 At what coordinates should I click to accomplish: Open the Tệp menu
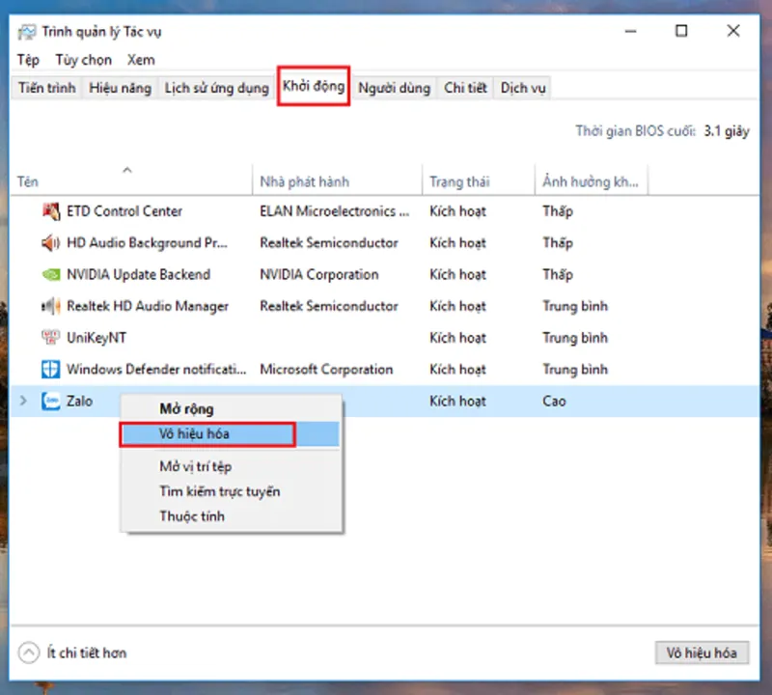pyautogui.click(x=27, y=60)
